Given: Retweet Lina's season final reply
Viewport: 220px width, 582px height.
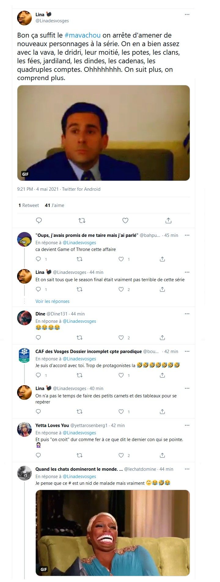Looking at the screenshot, I should coord(79,289).
